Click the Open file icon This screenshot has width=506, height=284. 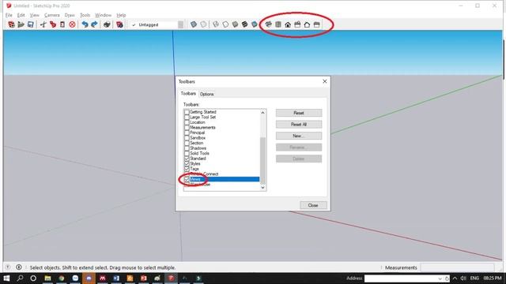coord(21,24)
